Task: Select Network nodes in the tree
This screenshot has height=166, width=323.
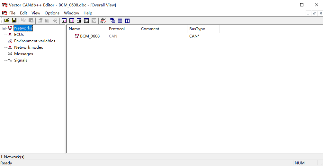Action: [x=29, y=47]
